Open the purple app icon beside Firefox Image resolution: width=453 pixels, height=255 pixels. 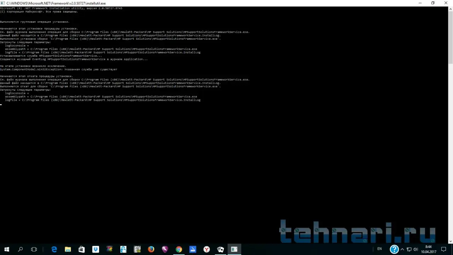(165, 249)
